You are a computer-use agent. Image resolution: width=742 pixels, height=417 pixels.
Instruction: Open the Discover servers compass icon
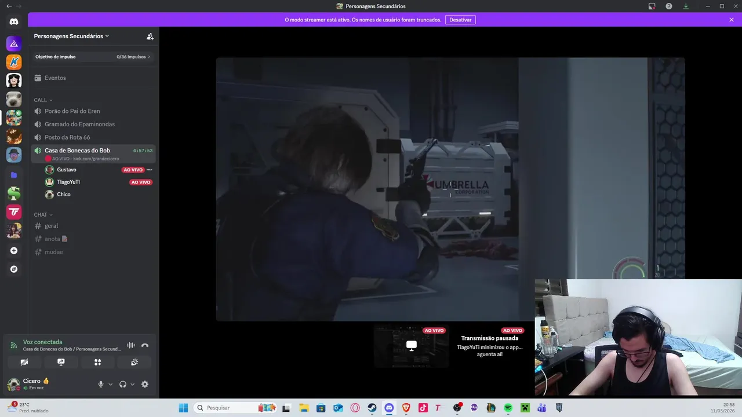tap(14, 269)
